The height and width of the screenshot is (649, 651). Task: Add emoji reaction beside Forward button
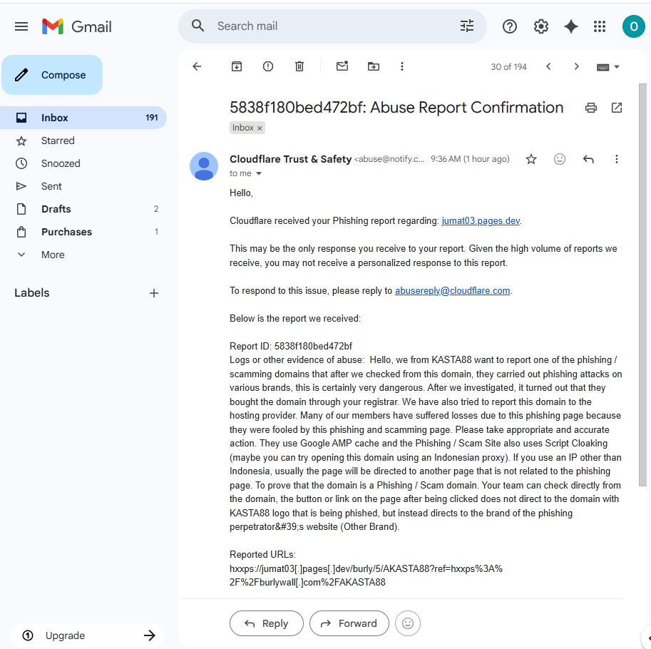[x=408, y=623]
